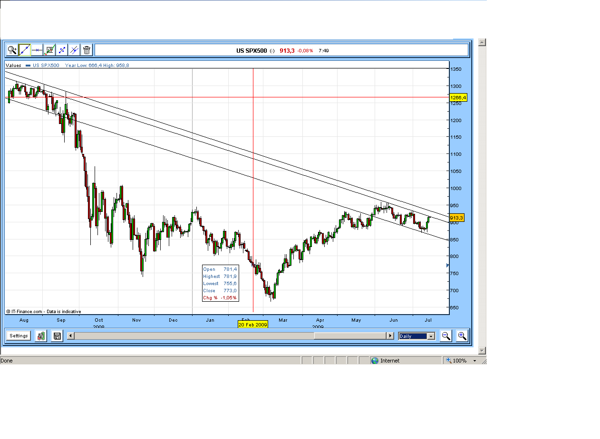Open the Daily timeframe dropdown
Image resolution: width=600 pixels, height=439 pixels.
417,336
